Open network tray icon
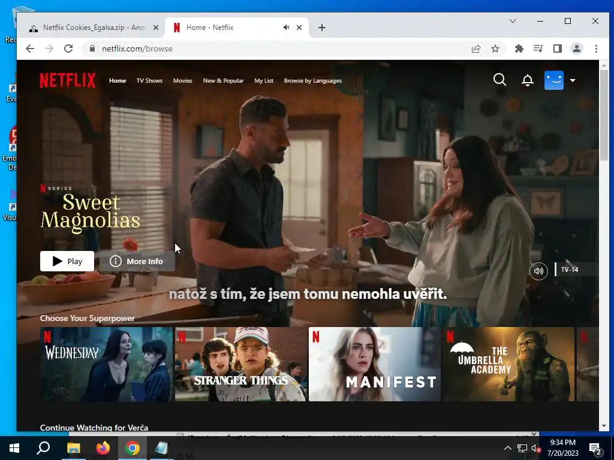 [522, 448]
